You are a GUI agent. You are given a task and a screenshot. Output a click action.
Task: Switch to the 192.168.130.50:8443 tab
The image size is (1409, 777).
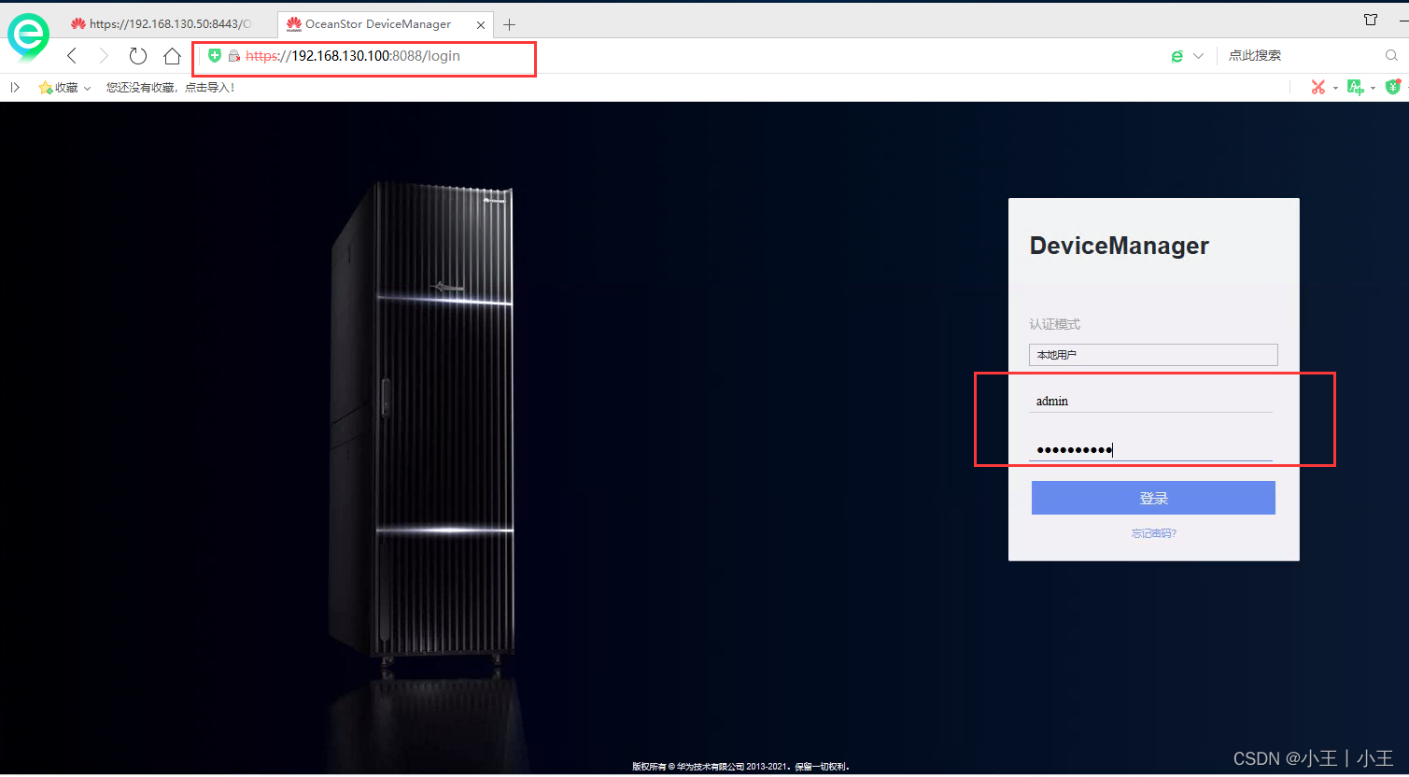click(162, 24)
